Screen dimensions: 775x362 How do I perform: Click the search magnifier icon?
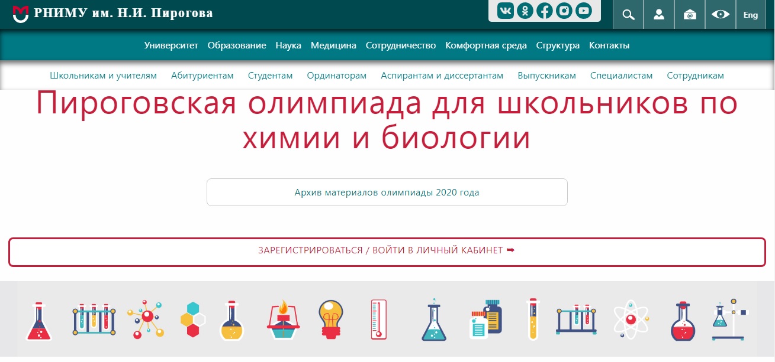(x=628, y=15)
